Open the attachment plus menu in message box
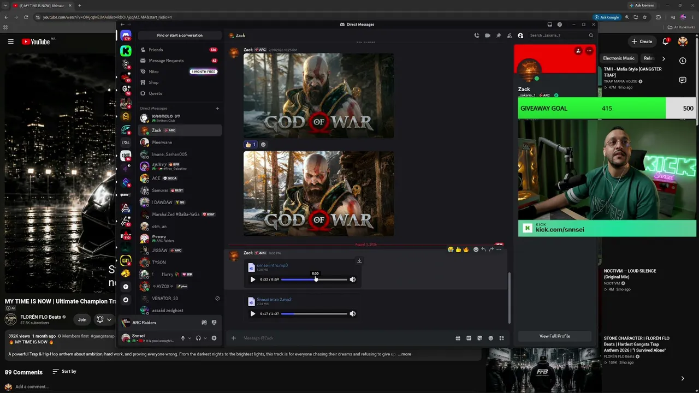Image resolution: width=699 pixels, height=393 pixels. point(233,338)
